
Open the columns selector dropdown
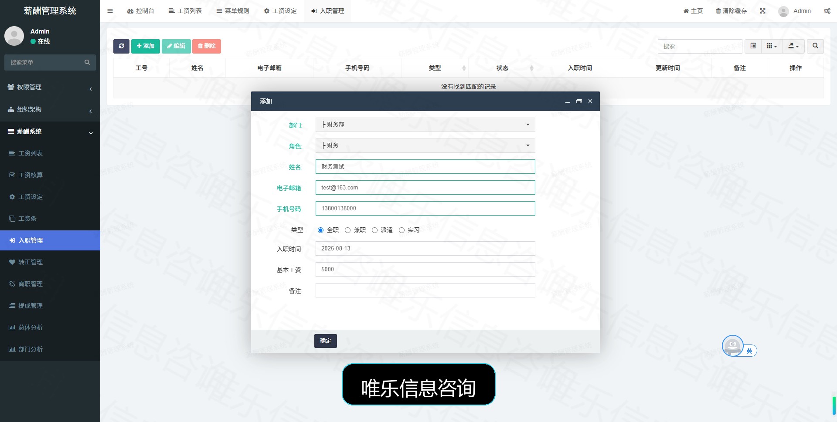[x=772, y=46]
